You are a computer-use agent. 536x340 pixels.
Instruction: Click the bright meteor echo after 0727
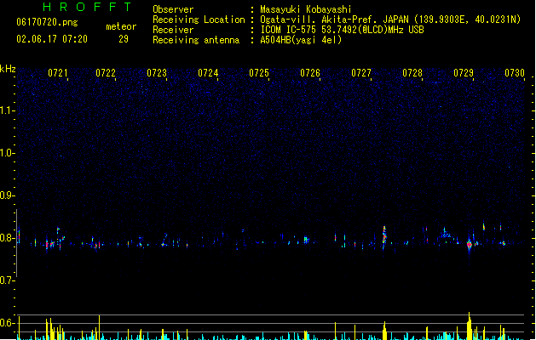click(x=384, y=235)
